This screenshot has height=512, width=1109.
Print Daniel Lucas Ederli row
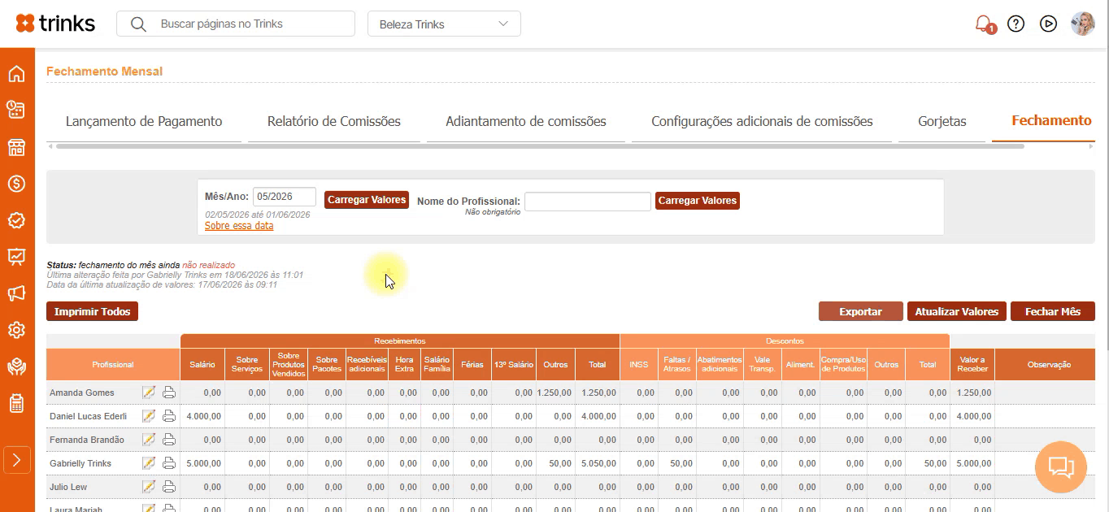pyautogui.click(x=169, y=416)
